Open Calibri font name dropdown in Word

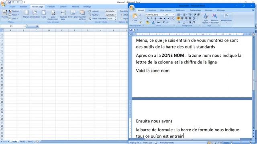164,15
